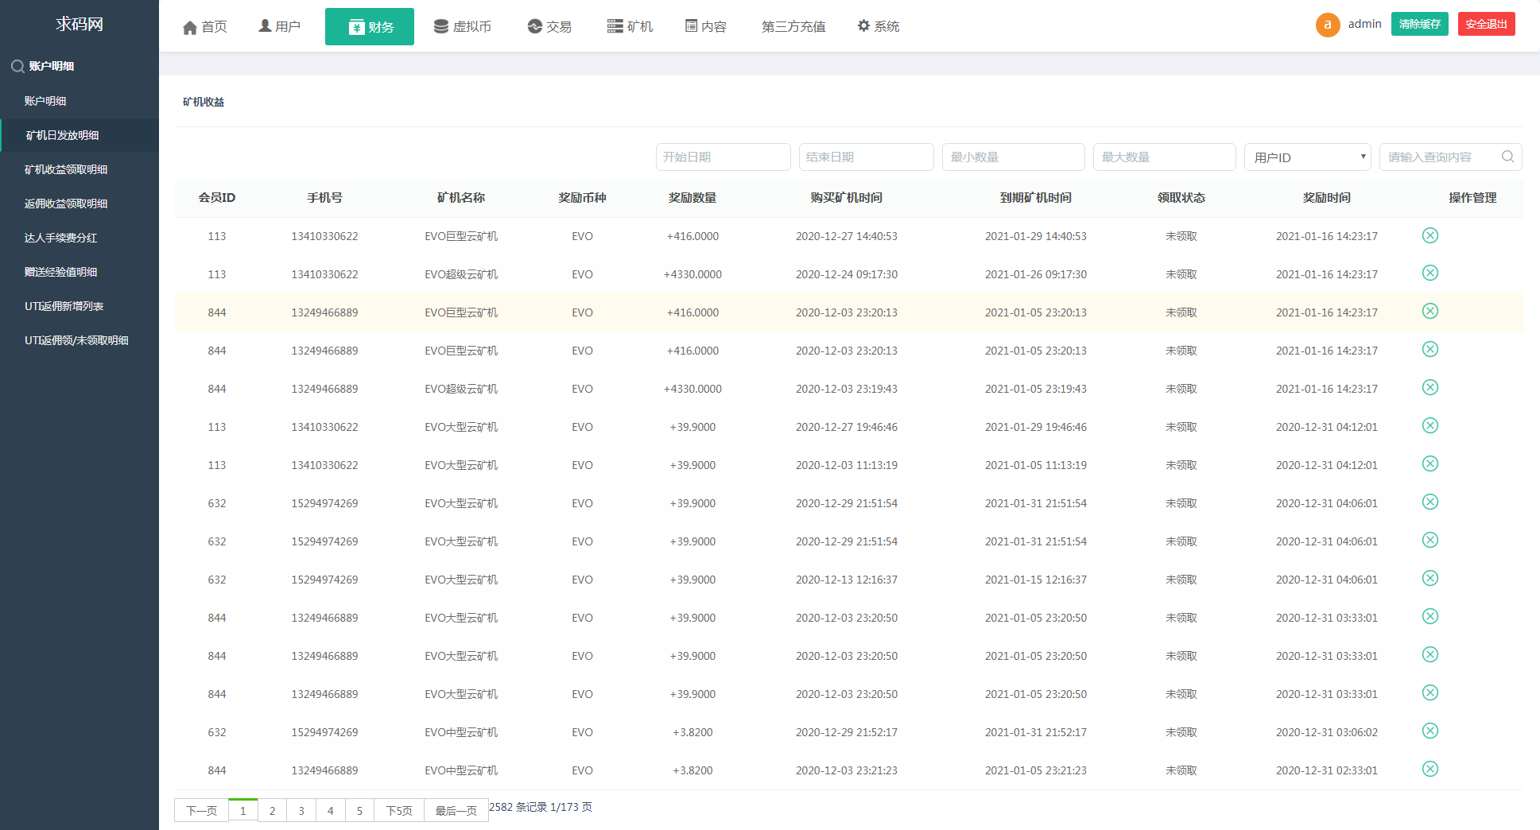The height and width of the screenshot is (830, 1540).
Task: Open 虚拟币 virtual currency menu
Action: coord(462,27)
